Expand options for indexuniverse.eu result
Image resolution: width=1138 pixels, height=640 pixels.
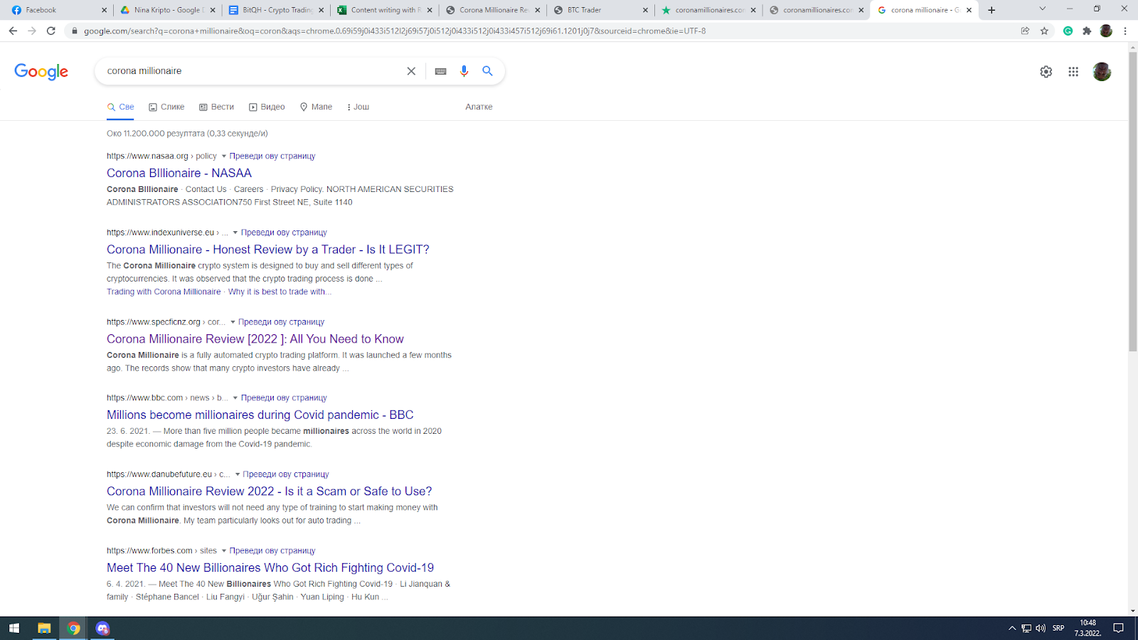[235, 233]
